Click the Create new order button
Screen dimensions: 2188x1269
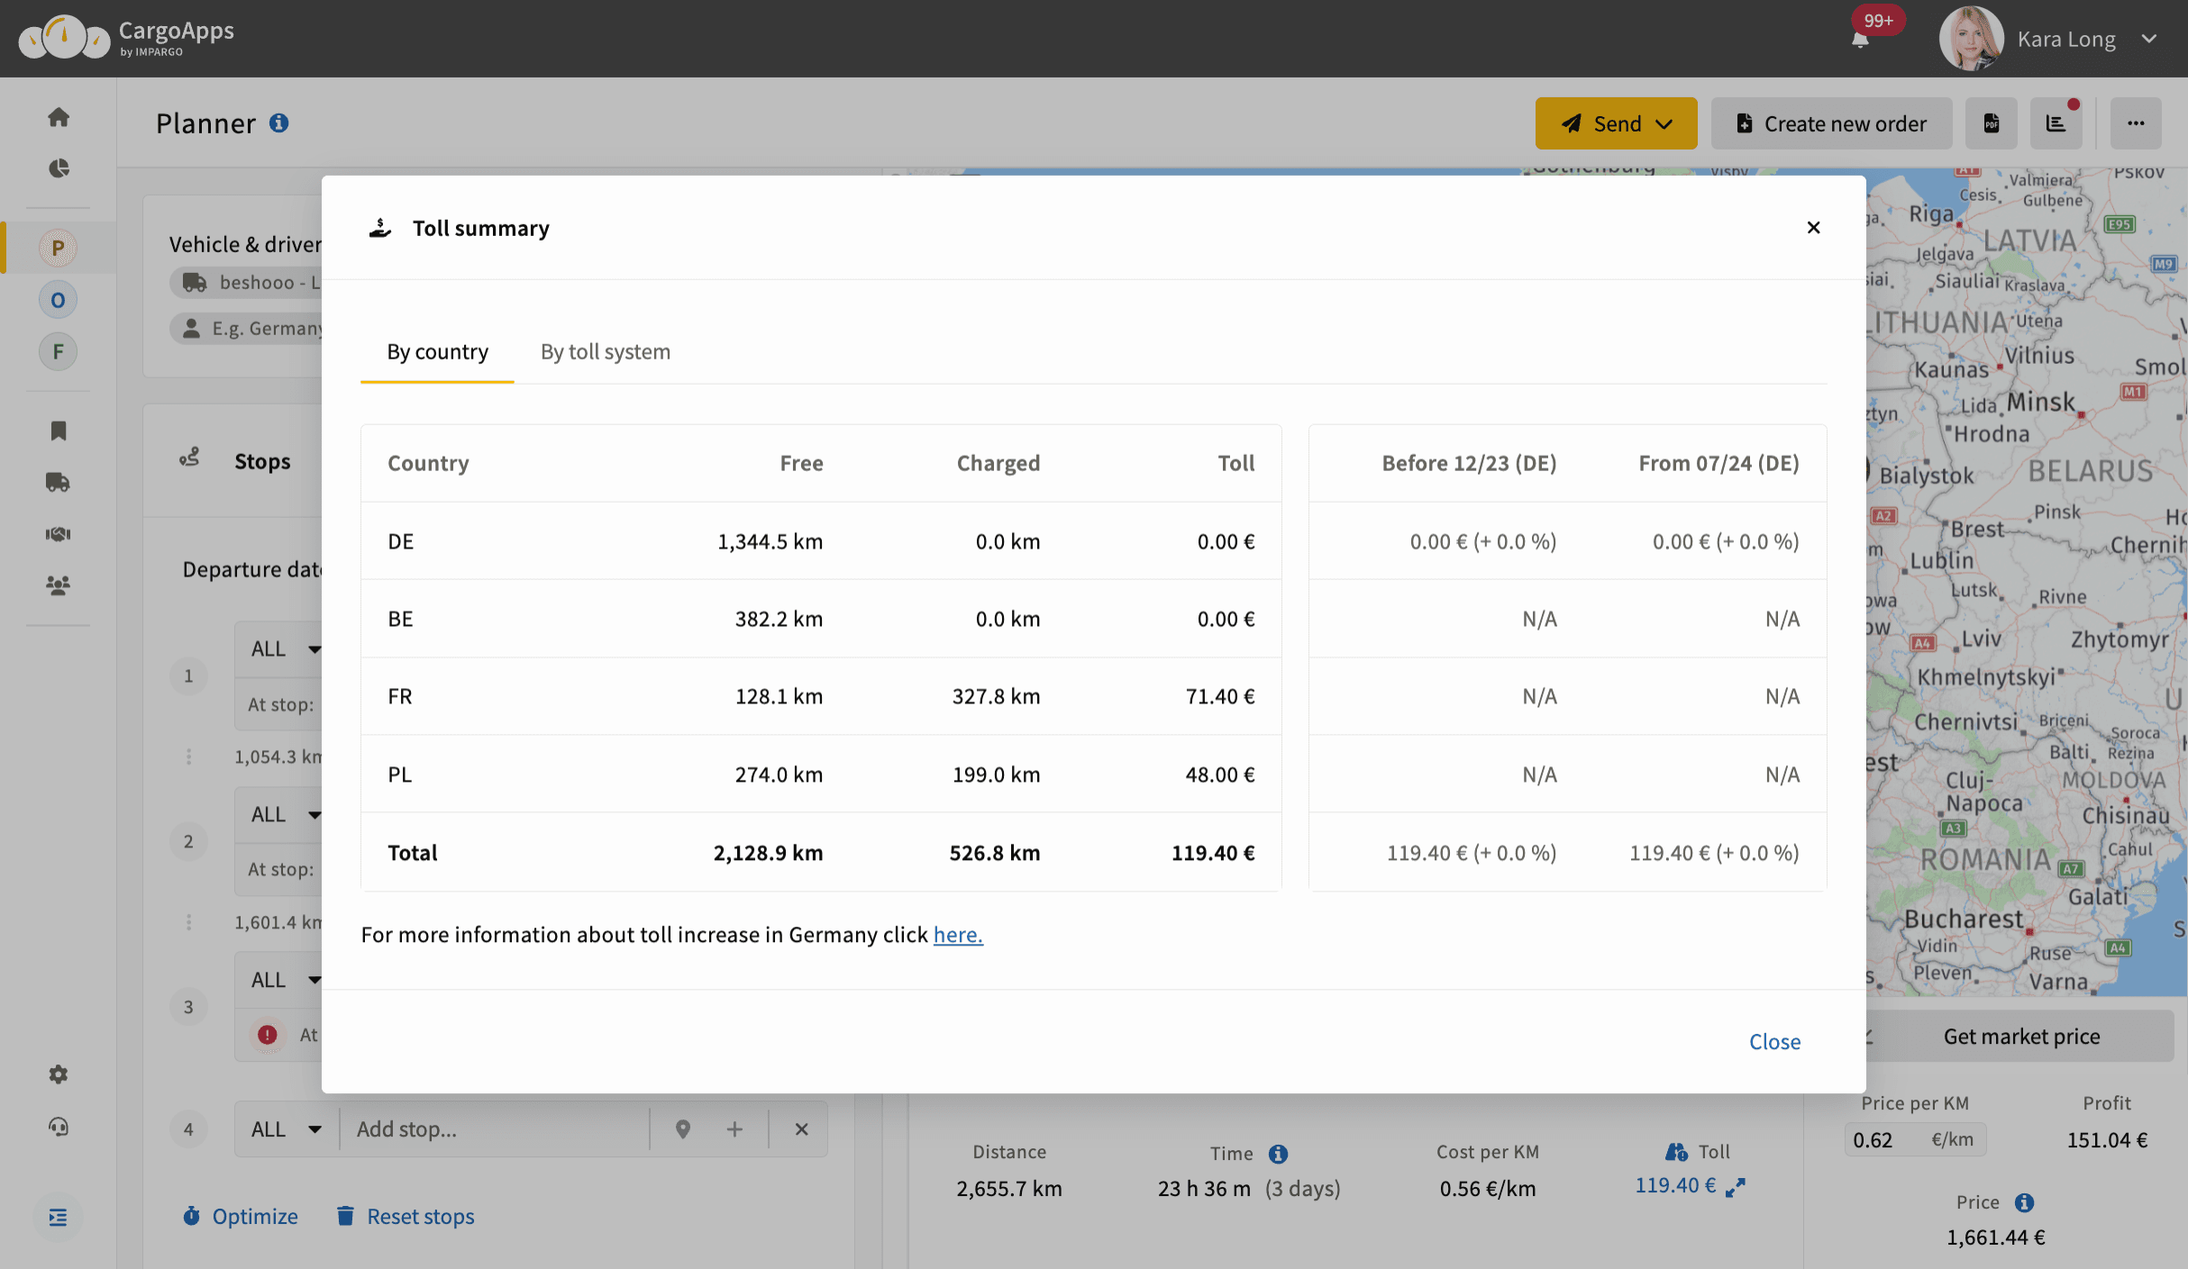click(1832, 123)
